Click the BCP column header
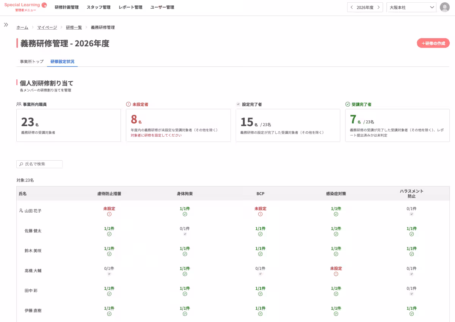The image size is (455, 322). [260, 194]
